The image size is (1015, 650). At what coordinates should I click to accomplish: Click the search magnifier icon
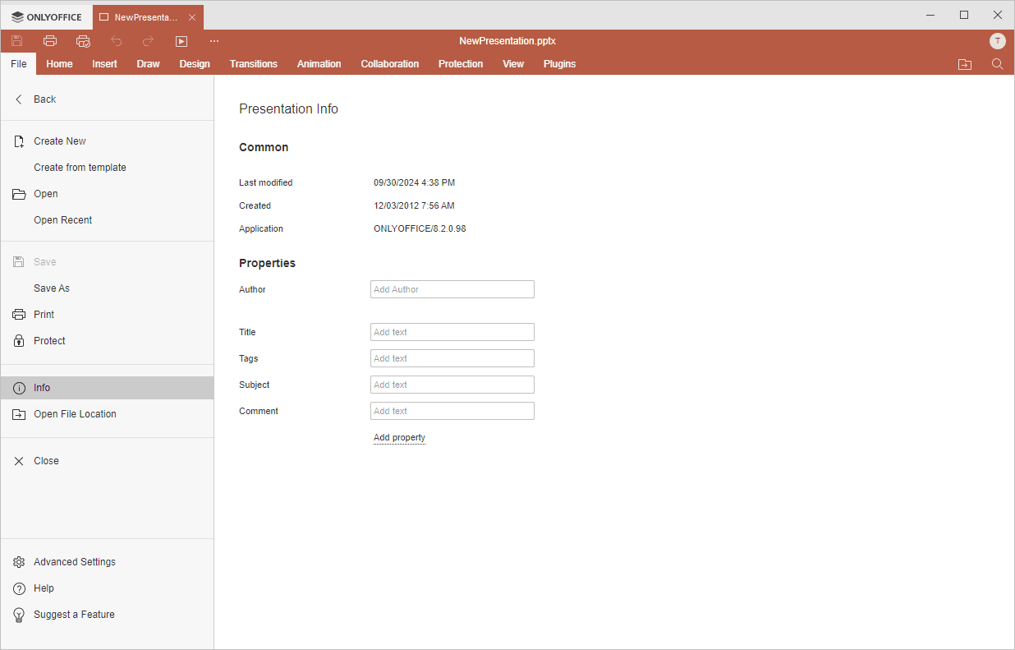pyautogui.click(x=998, y=64)
